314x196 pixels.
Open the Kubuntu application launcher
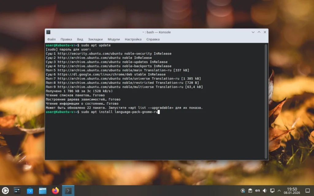coord(6,190)
